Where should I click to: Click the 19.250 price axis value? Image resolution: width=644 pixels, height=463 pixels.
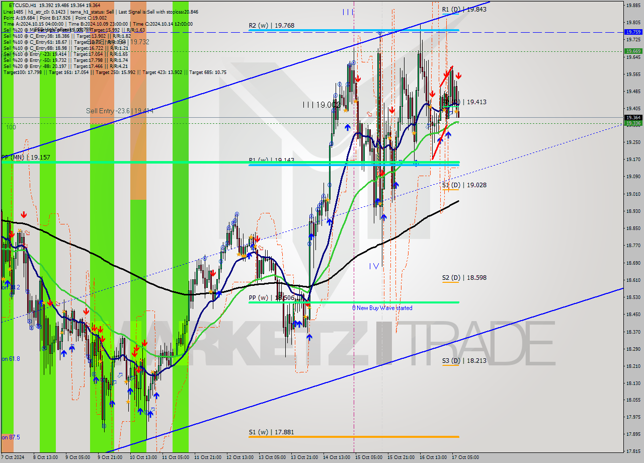pyautogui.click(x=633, y=142)
